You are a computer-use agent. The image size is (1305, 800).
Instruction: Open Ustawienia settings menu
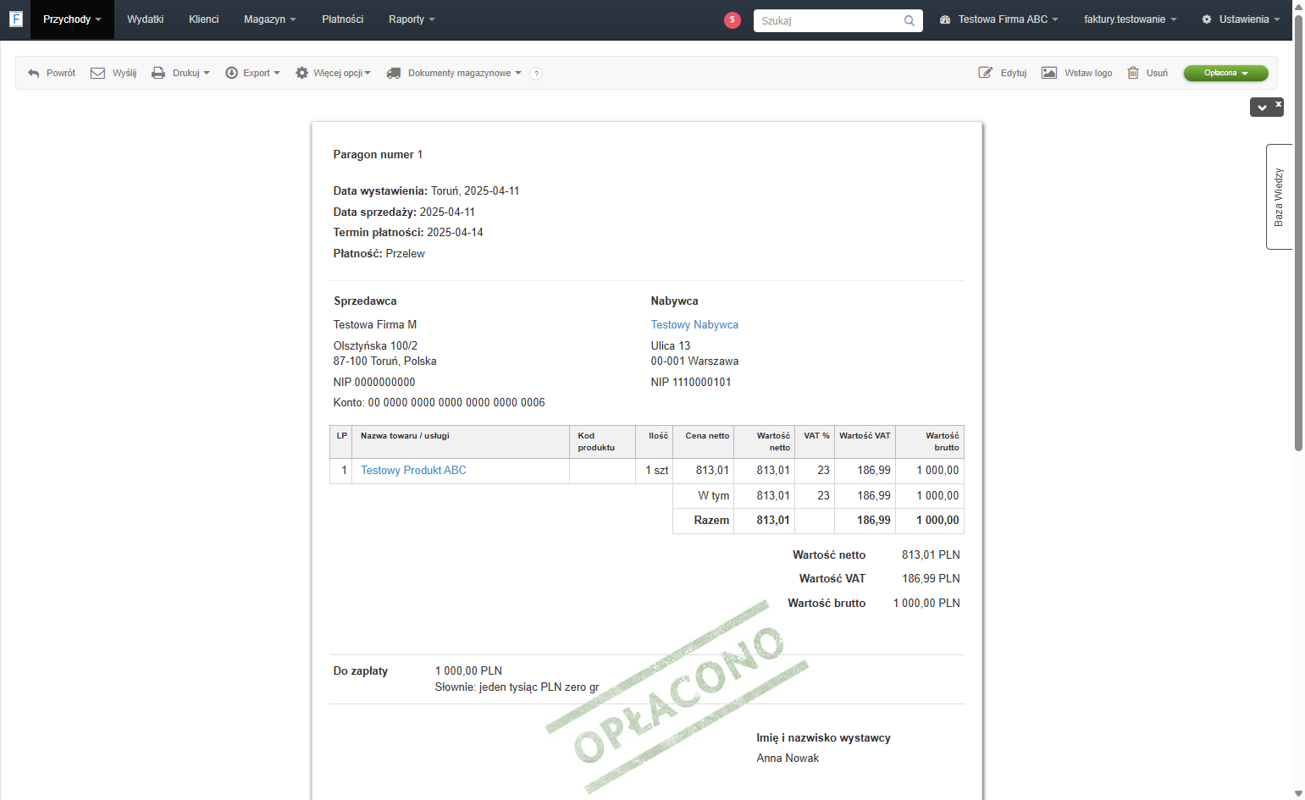pyautogui.click(x=1241, y=19)
